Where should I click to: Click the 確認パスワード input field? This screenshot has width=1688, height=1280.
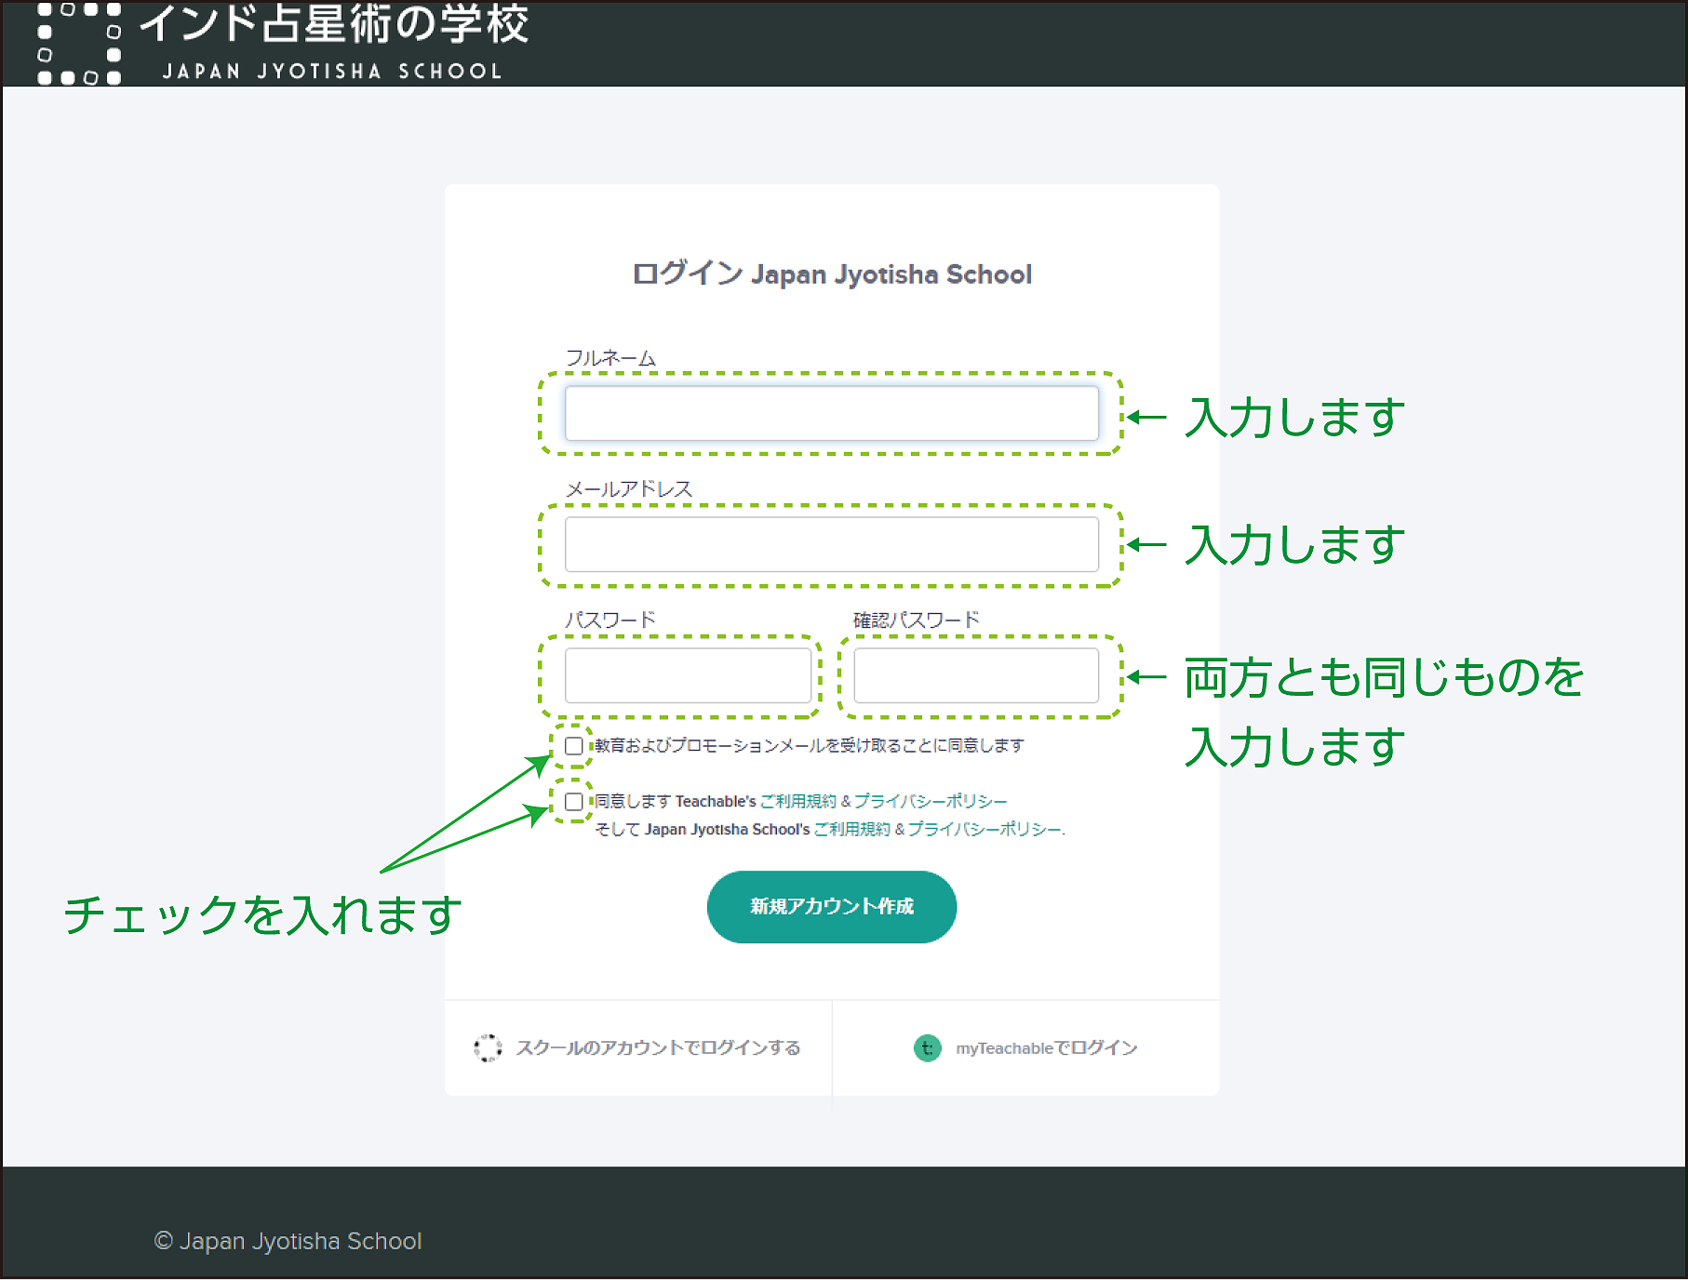(x=976, y=676)
